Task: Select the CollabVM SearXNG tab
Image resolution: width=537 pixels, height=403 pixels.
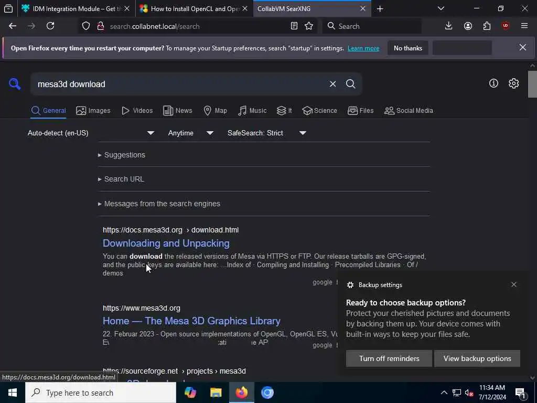Action: click(312, 9)
